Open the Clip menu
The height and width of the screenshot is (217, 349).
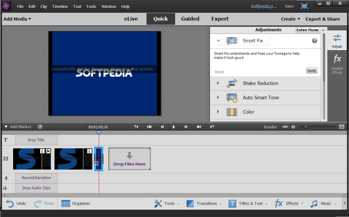pyautogui.click(x=44, y=7)
